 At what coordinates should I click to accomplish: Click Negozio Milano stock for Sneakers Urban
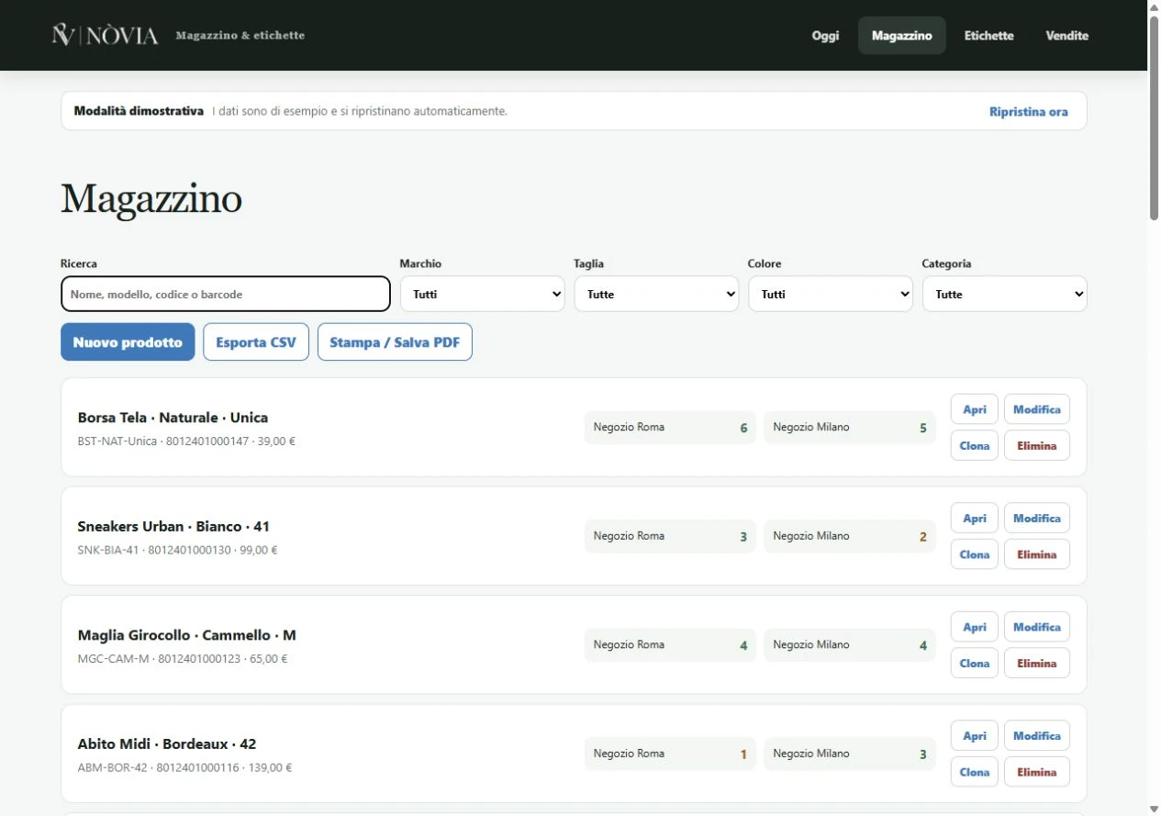click(850, 536)
